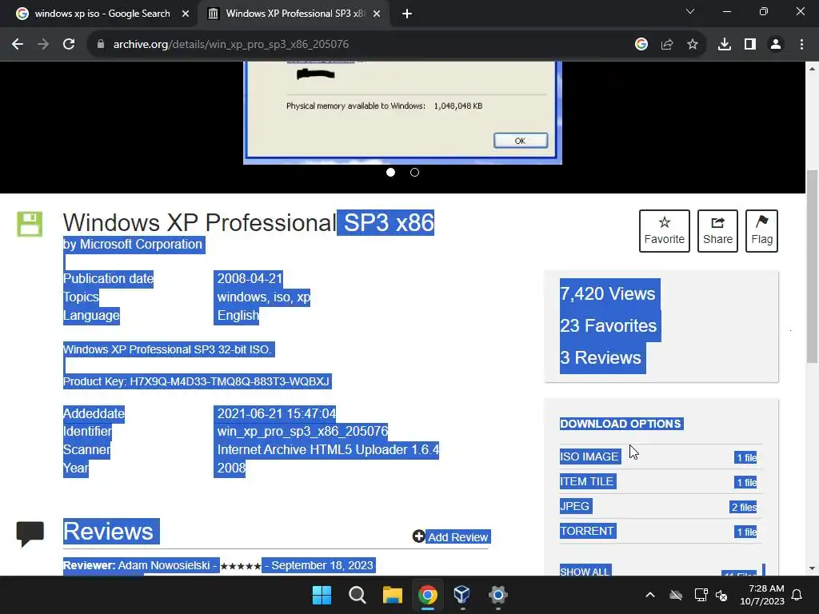Viewport: 819px width, 614px height.
Task: Open the notification bell in the taskbar
Action: coord(797,595)
